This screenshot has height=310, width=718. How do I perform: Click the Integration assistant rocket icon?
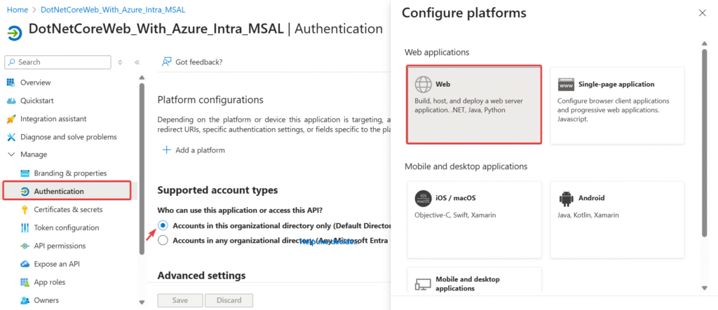(11, 119)
